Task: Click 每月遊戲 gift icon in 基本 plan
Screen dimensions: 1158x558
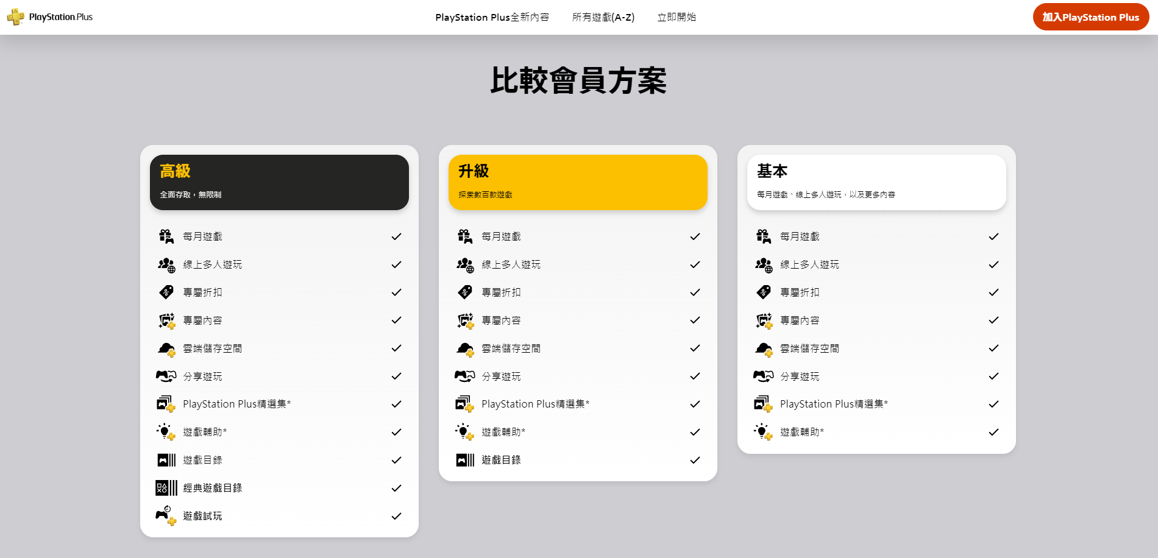Action: [x=764, y=236]
